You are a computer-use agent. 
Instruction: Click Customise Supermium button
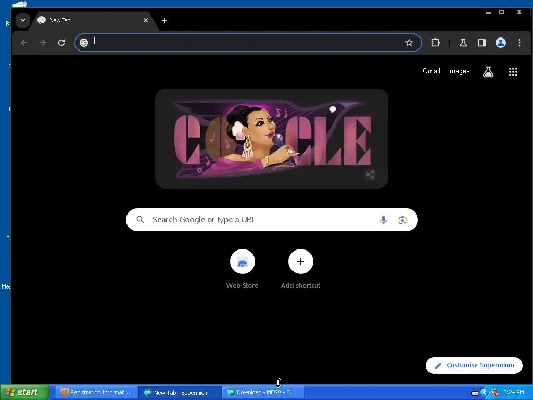coord(474,365)
